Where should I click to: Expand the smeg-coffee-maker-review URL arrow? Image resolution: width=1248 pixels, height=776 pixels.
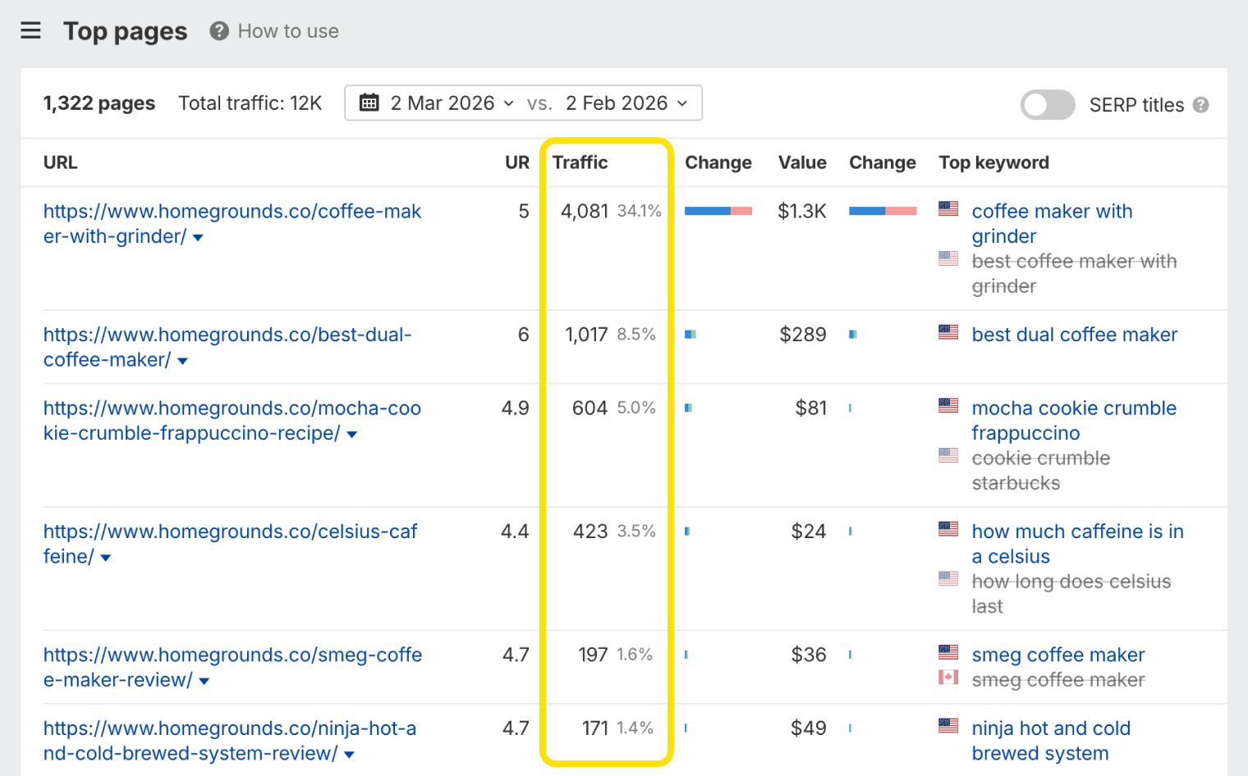pos(204,681)
